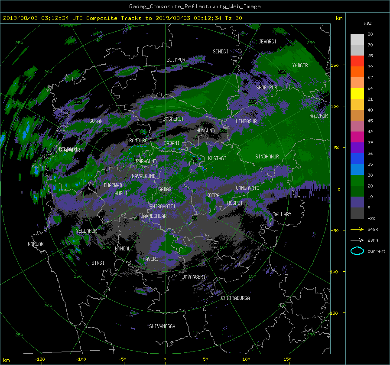Click the CHITRADURGA city label
Screen dimensions: 390x365
tap(235, 298)
